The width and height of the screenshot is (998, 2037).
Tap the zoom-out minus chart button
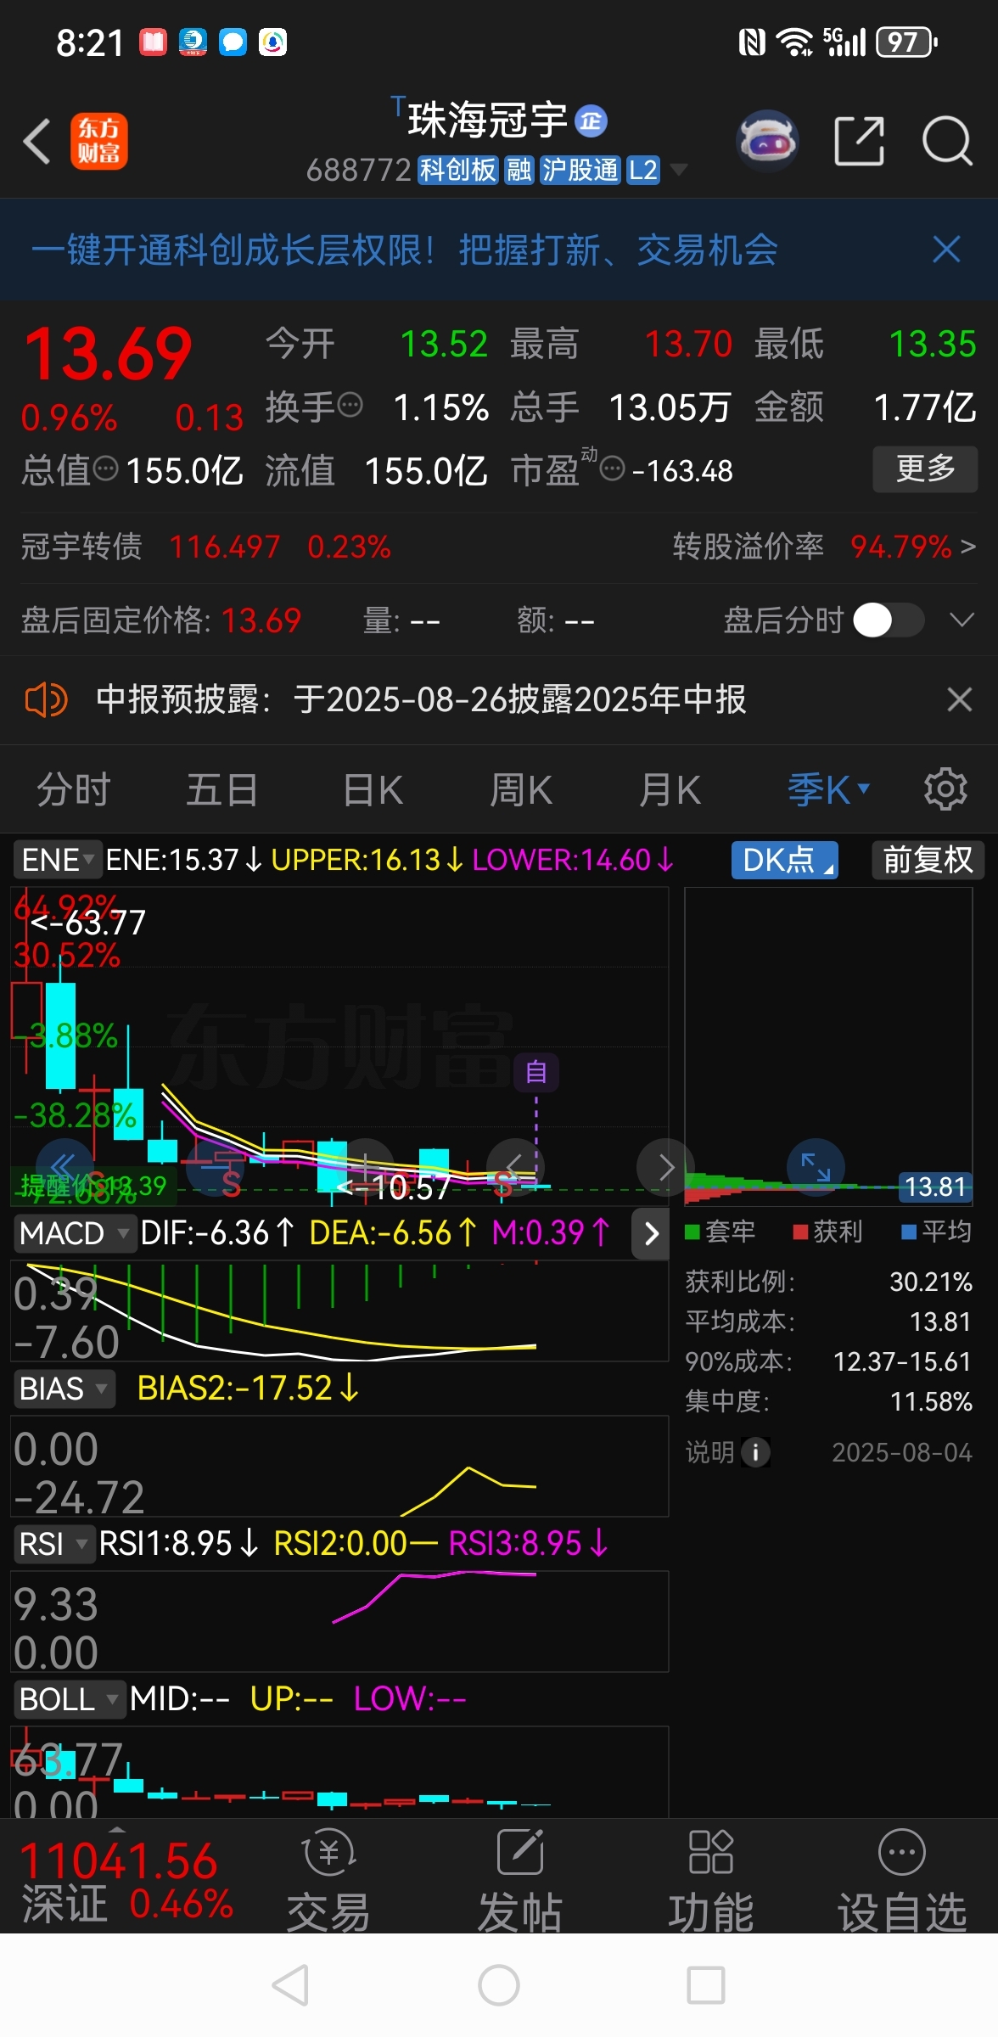coord(213,1166)
